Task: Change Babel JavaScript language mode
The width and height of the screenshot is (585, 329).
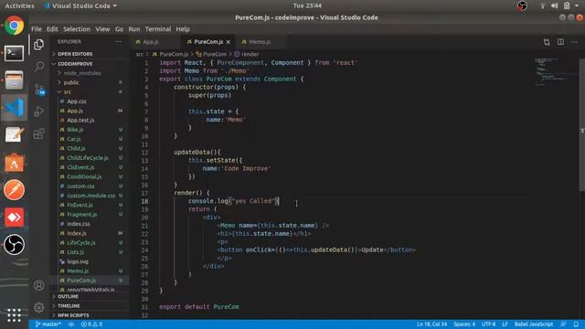Action: (534, 324)
